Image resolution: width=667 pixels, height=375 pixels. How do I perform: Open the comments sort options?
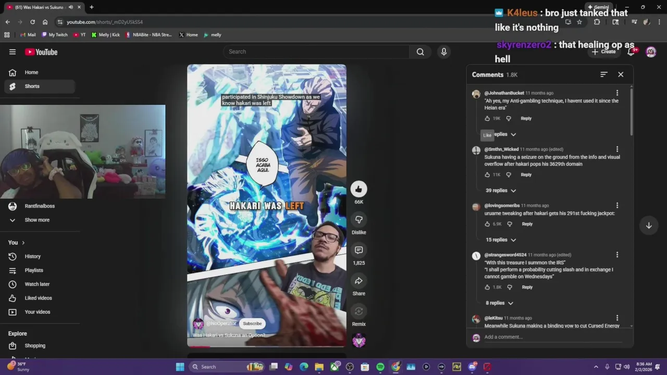[x=603, y=74]
